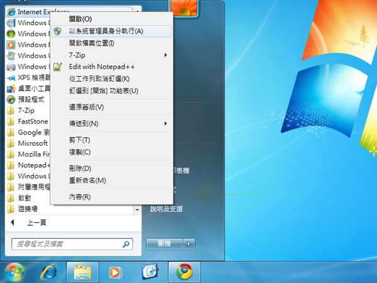Screen dimensions: 377x283
Task: Launch Internet Explorer from the taskbar
Action: [x=49, y=272]
